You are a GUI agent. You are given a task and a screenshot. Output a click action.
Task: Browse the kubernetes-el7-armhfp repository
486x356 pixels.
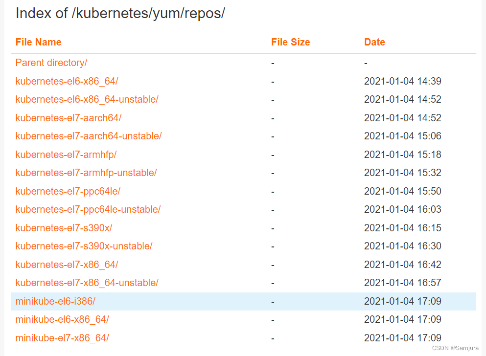point(66,154)
